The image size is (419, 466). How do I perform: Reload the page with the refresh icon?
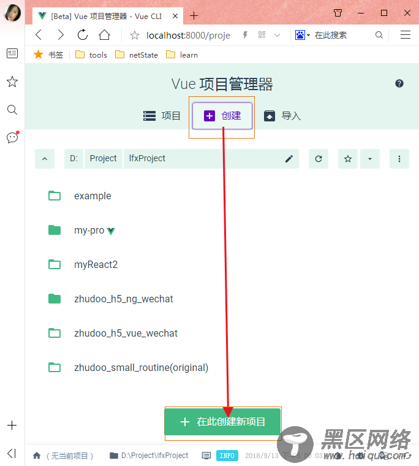coord(83,35)
